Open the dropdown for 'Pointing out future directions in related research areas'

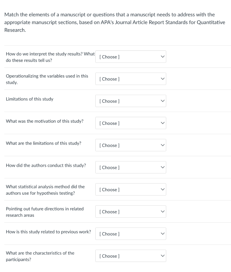click(131, 211)
